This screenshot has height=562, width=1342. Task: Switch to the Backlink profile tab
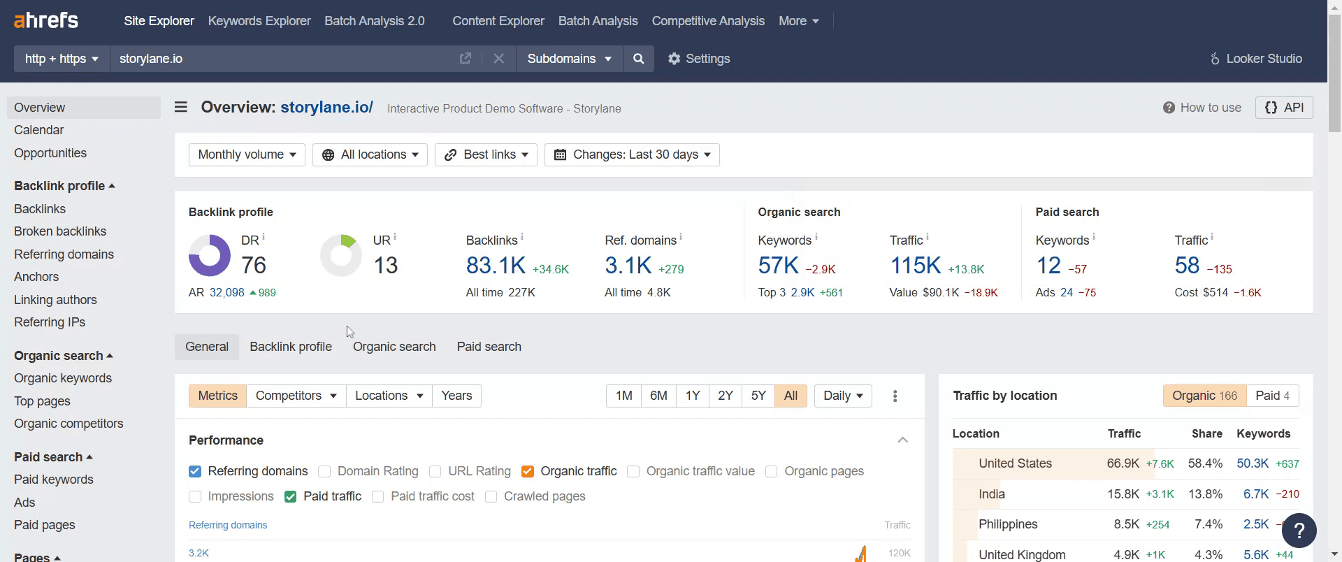coord(291,347)
